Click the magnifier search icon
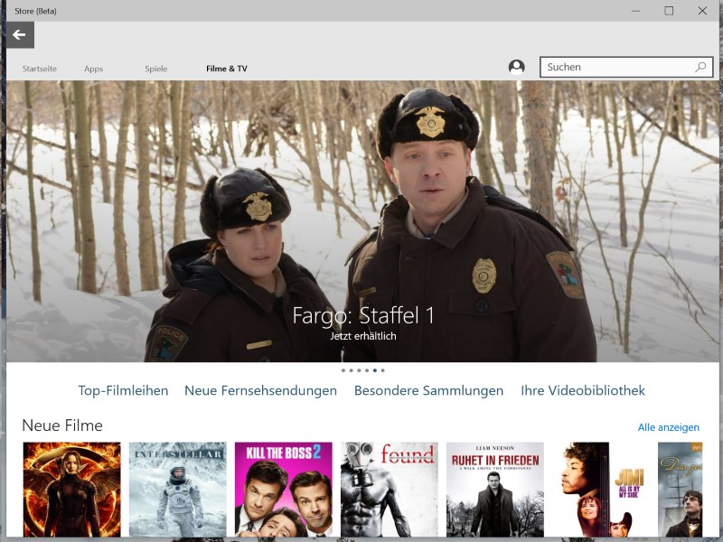Viewport: 723px width, 542px height. click(x=700, y=67)
